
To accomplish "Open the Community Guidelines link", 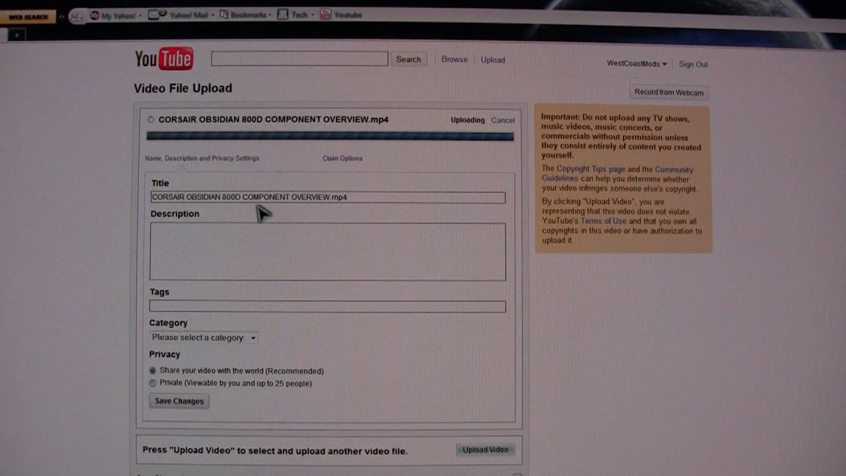I will [617, 175].
